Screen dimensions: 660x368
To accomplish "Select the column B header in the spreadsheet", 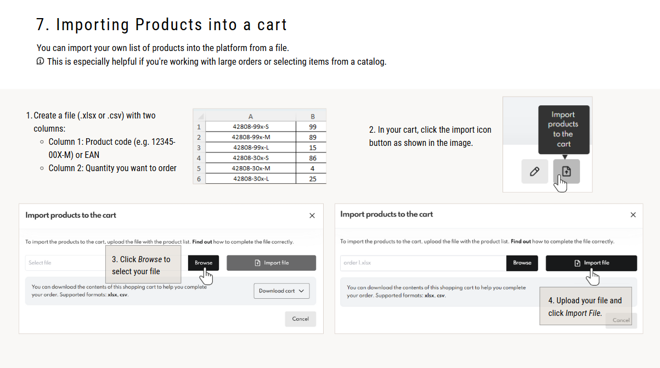I will [x=313, y=116].
